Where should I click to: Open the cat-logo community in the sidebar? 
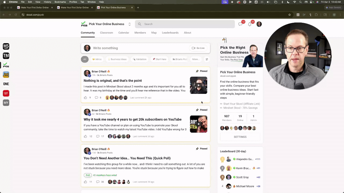(x=6, y=74)
